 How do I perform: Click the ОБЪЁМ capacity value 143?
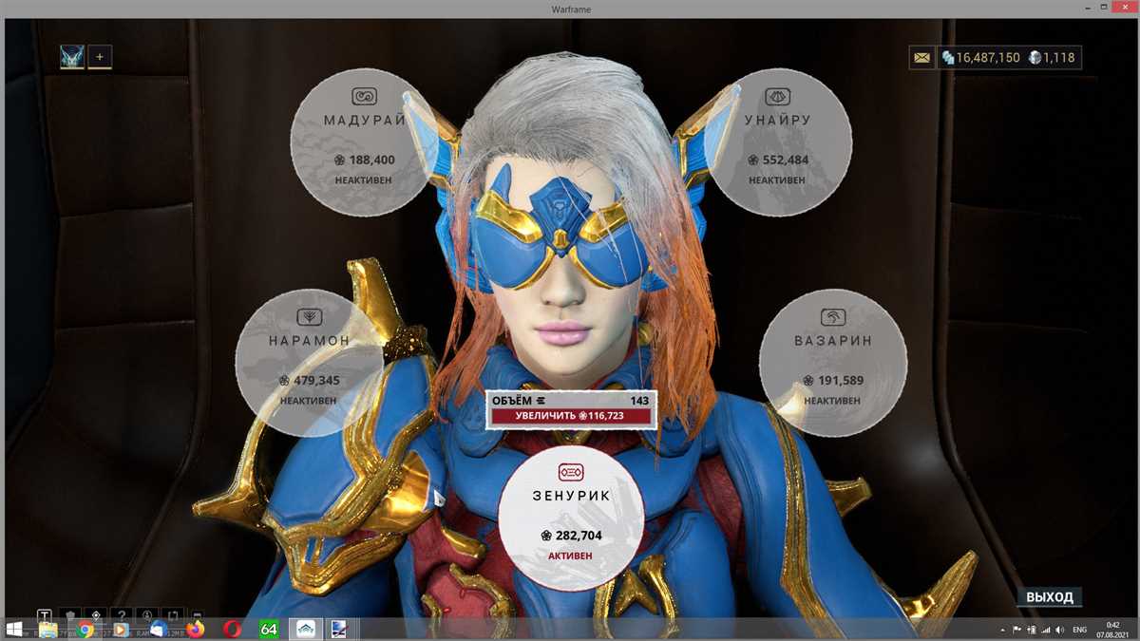point(639,401)
